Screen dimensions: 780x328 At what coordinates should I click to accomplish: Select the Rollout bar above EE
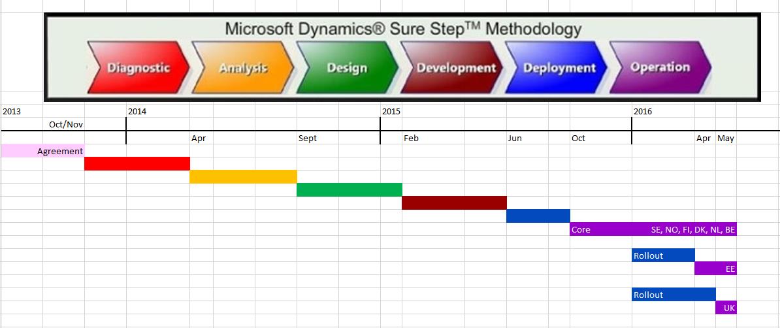[x=663, y=255]
